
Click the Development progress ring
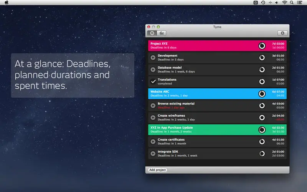pos(262,58)
